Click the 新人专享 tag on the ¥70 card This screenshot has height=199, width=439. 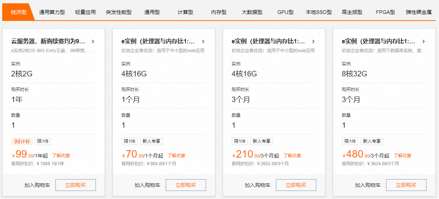[x=151, y=141]
